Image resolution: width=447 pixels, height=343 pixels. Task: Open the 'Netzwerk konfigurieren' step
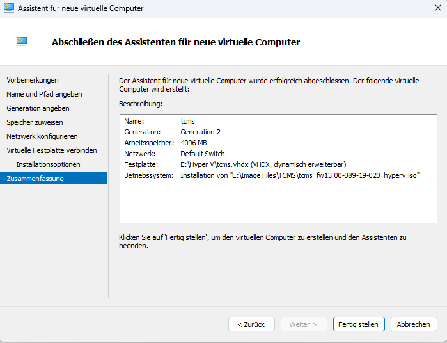coord(42,136)
